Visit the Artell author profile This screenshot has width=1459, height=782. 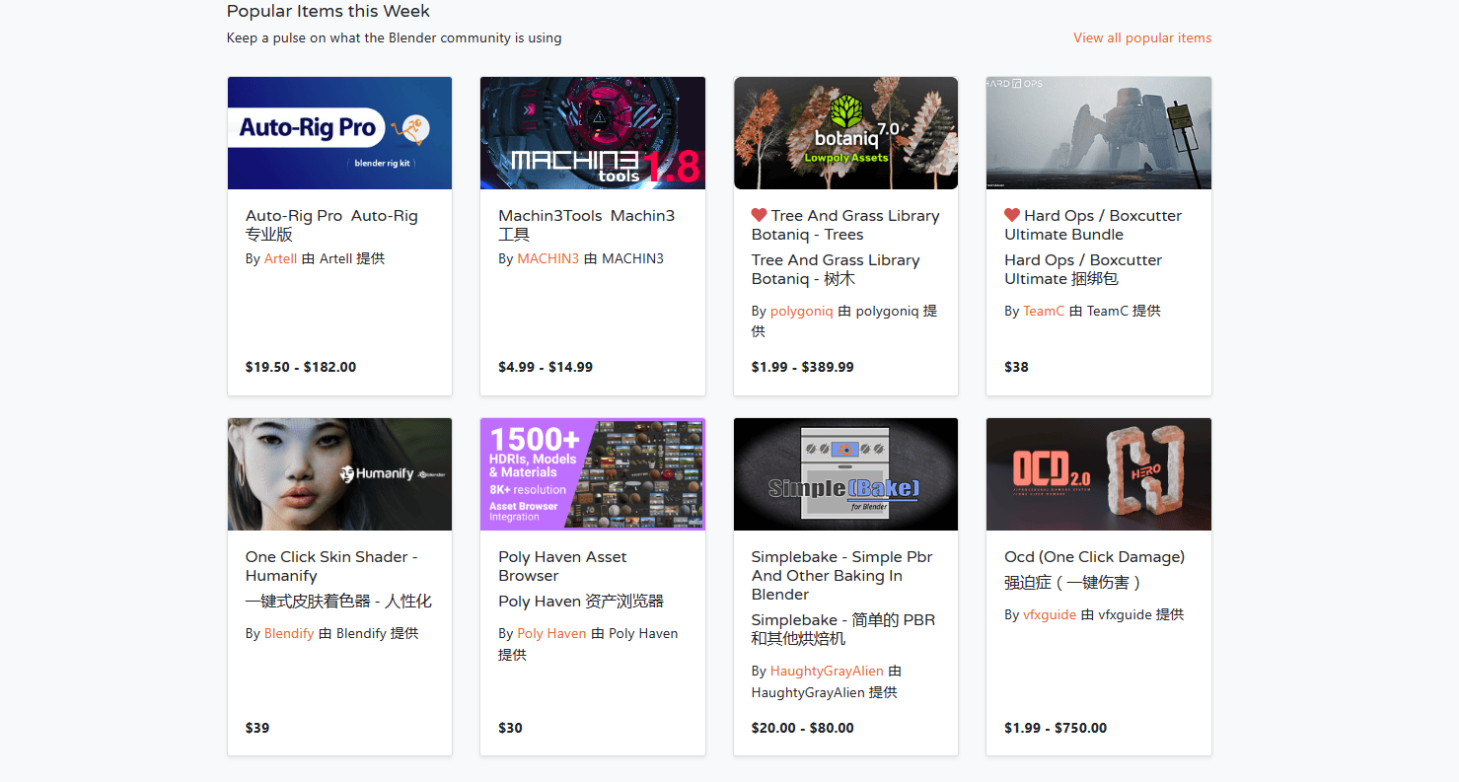click(x=280, y=257)
